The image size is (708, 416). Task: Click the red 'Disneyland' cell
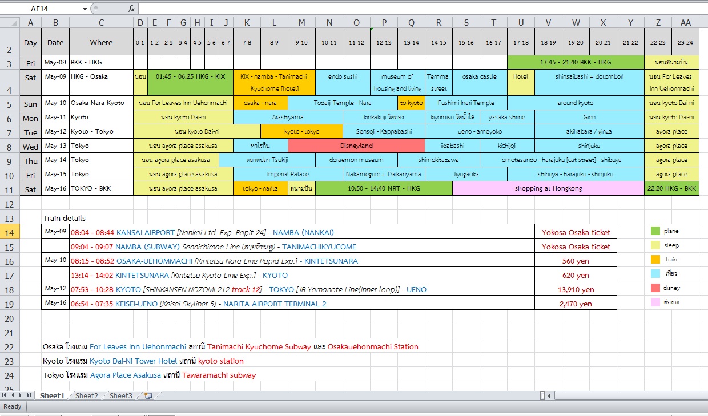[x=356, y=146]
